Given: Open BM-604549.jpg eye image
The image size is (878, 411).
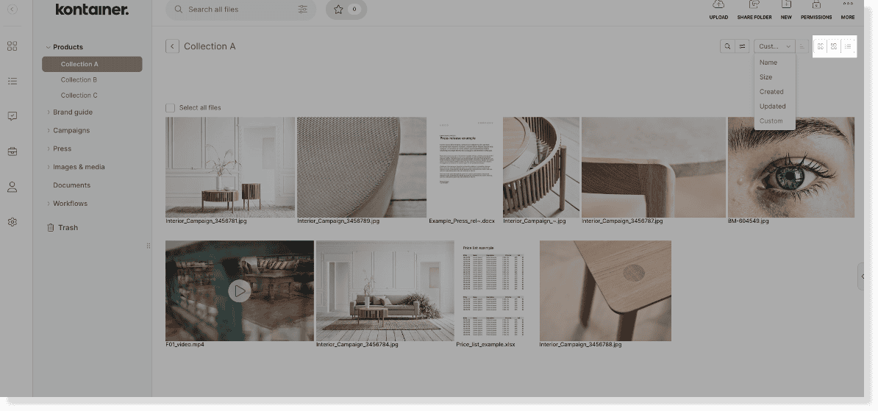Looking at the screenshot, I should (x=791, y=167).
